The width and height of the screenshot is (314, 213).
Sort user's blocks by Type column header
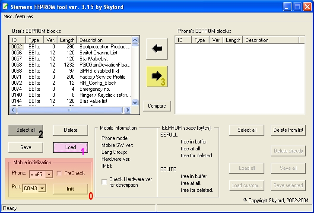[x=35, y=40]
